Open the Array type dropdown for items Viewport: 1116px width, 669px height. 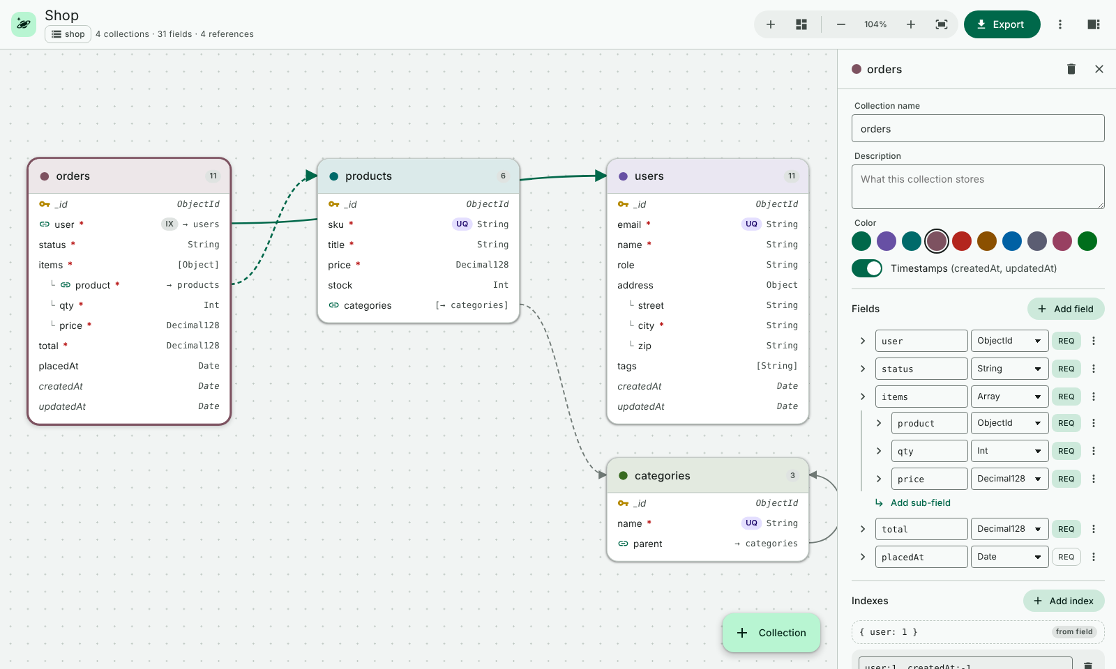1009,397
